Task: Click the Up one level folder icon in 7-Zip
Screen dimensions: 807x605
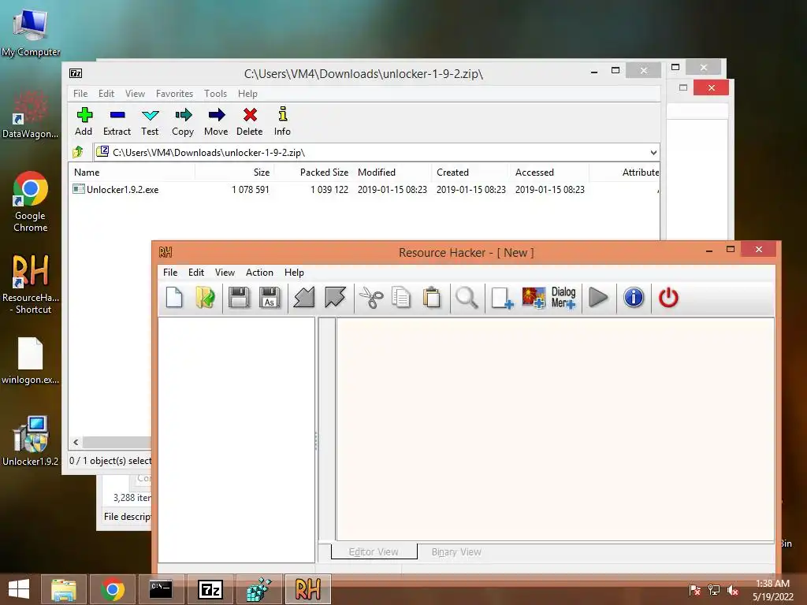Action: tap(78, 152)
